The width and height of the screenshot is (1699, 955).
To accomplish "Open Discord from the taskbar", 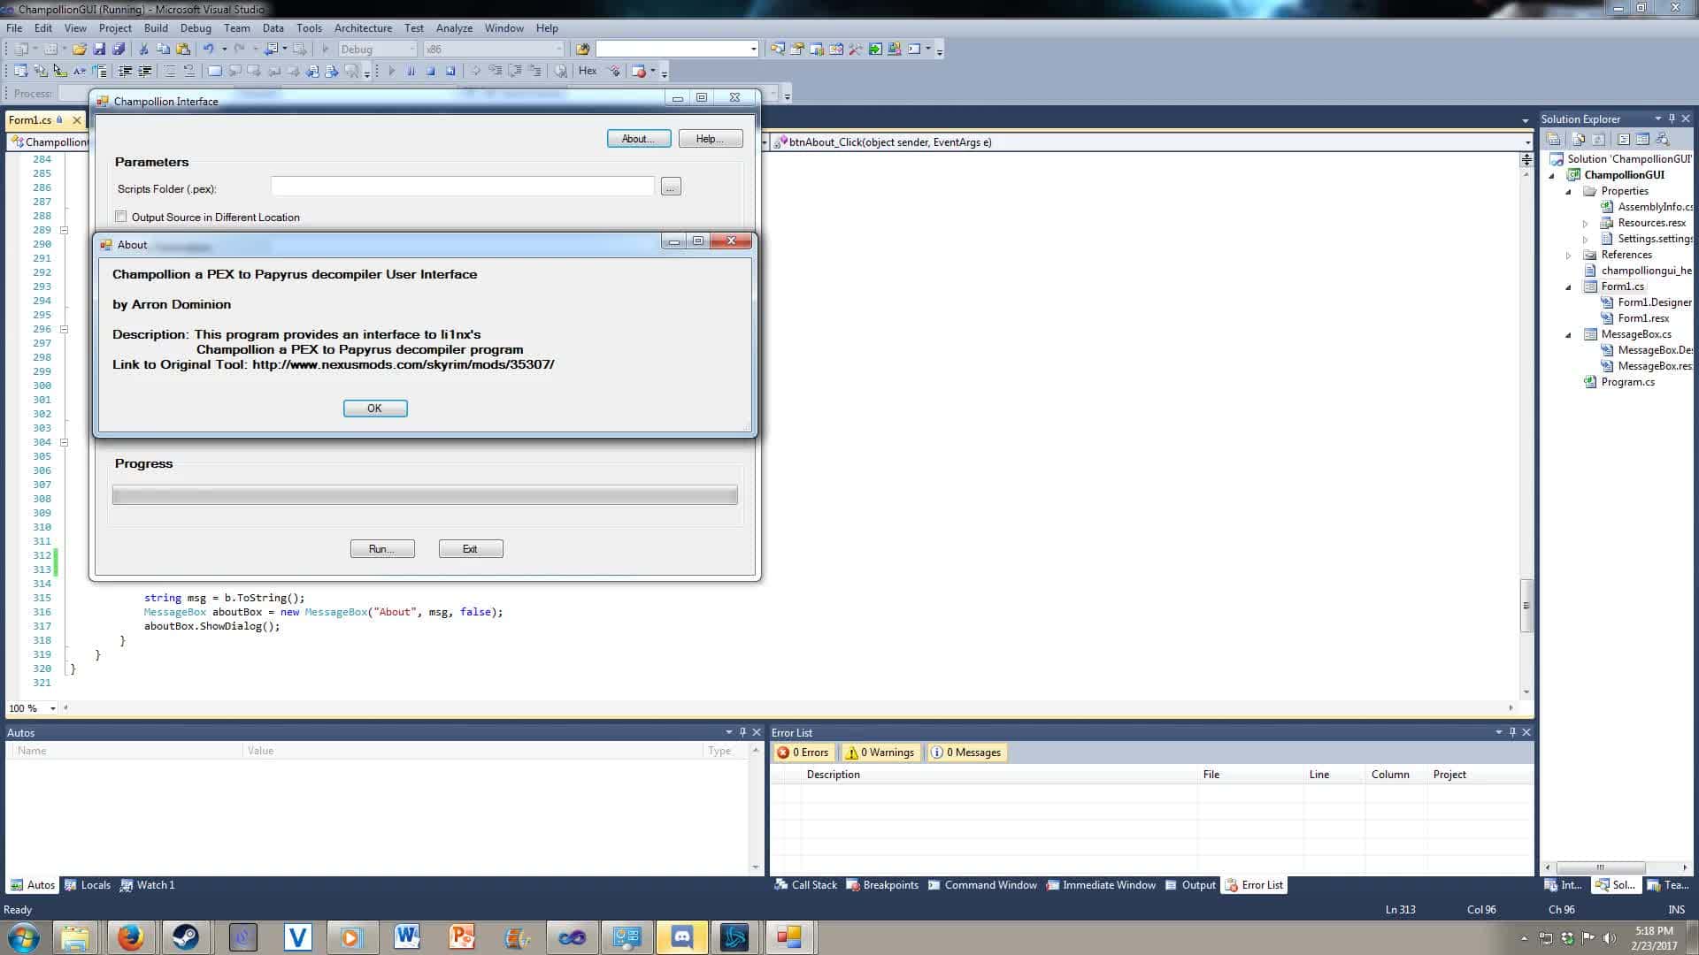I will coord(681,937).
